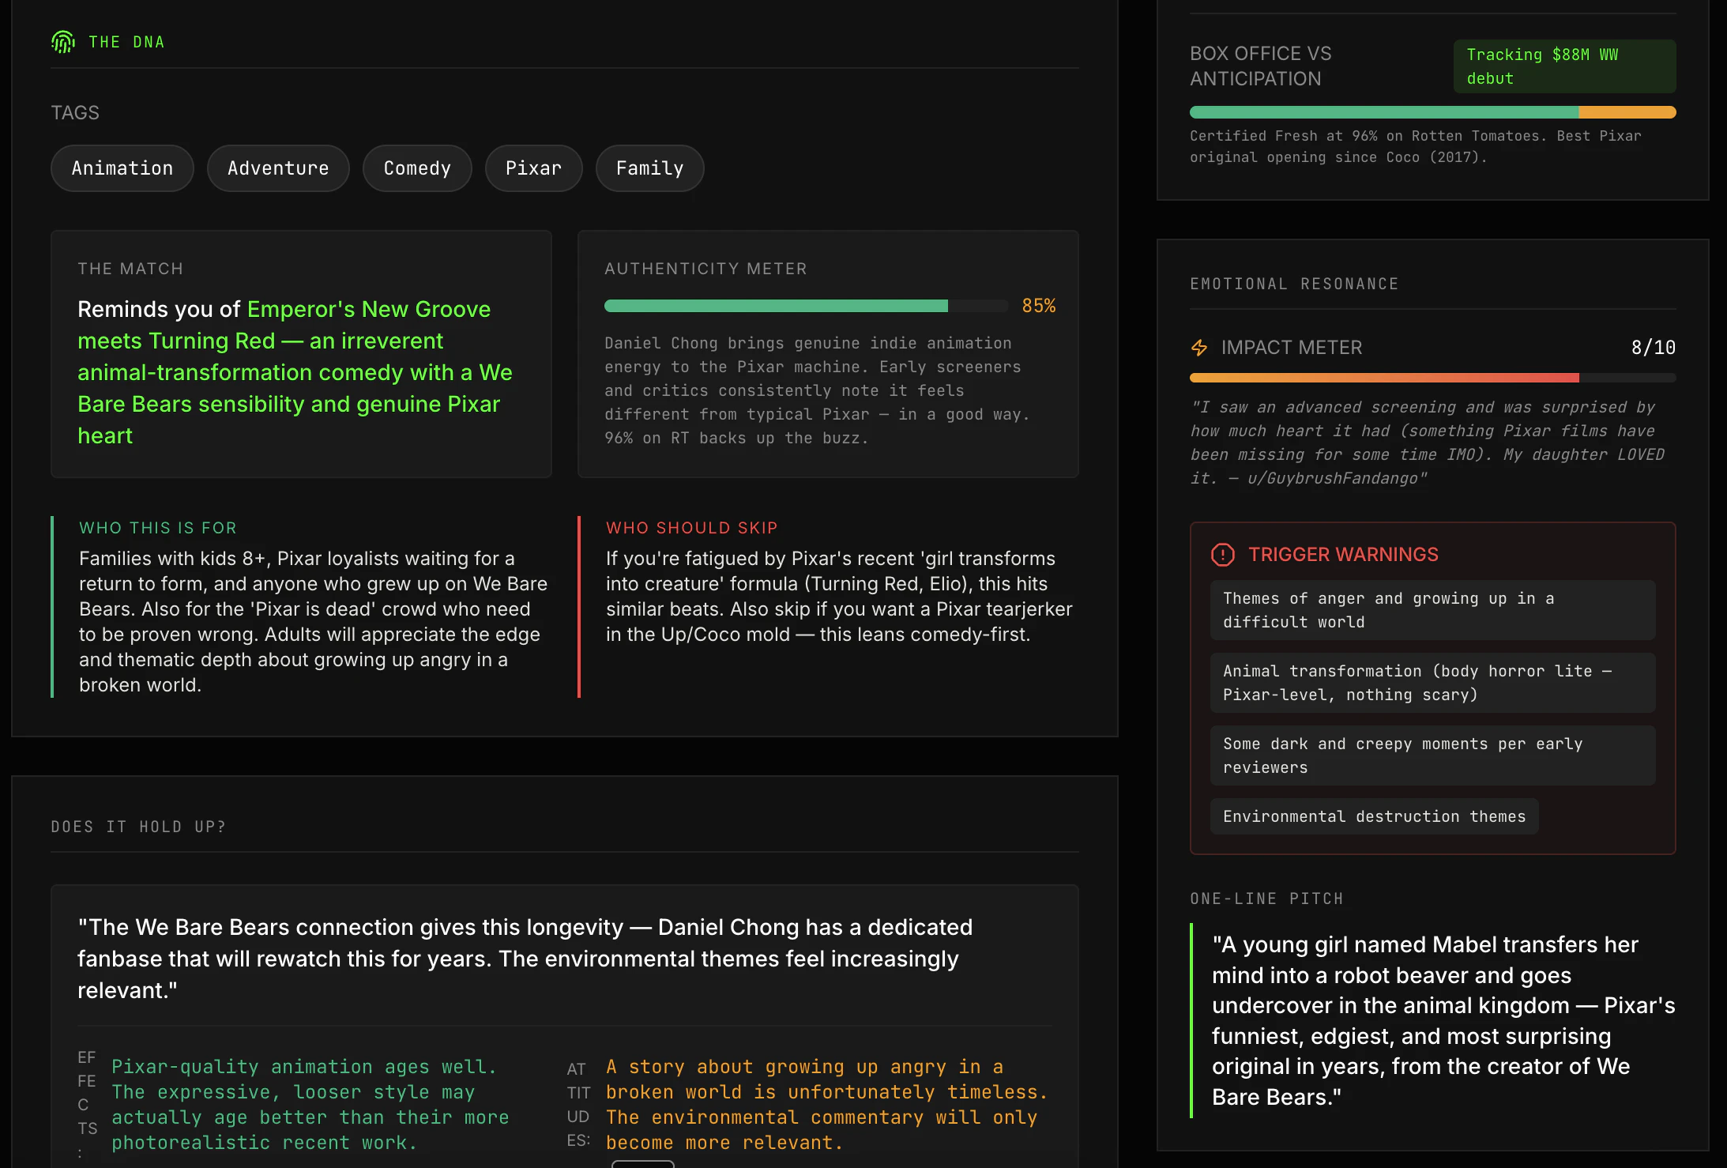The height and width of the screenshot is (1168, 1727).
Task: Select the Comedy tag
Action: [417, 168]
